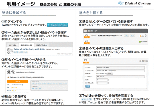
Task: Click the pencil icon next to トピックタグ
Action: pyautogui.click(x=32, y=82)
